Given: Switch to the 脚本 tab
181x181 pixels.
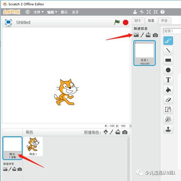Looking at the screenshot, I should pos(138,21).
